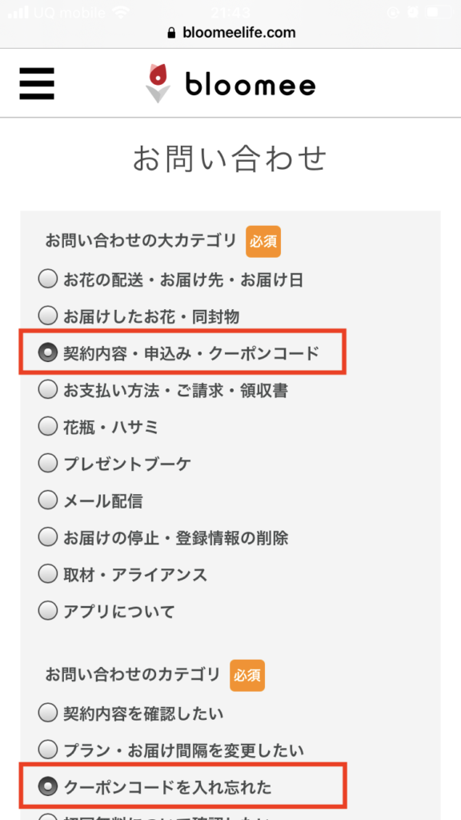Choose お届けの停止・登録情報の削除 option

click(x=47, y=537)
